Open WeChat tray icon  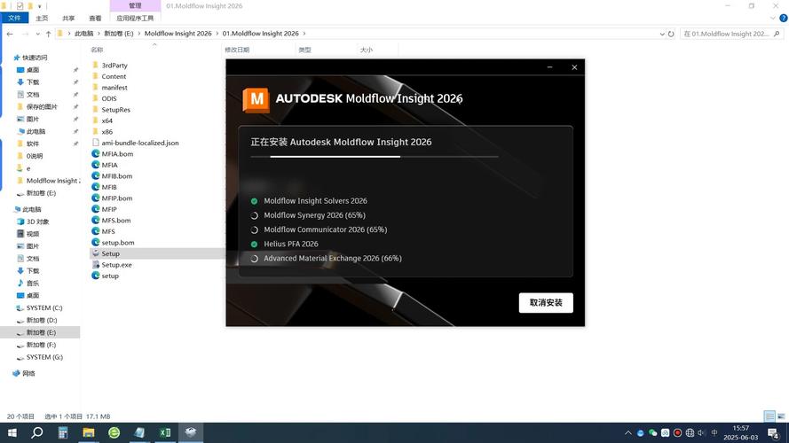click(x=652, y=432)
